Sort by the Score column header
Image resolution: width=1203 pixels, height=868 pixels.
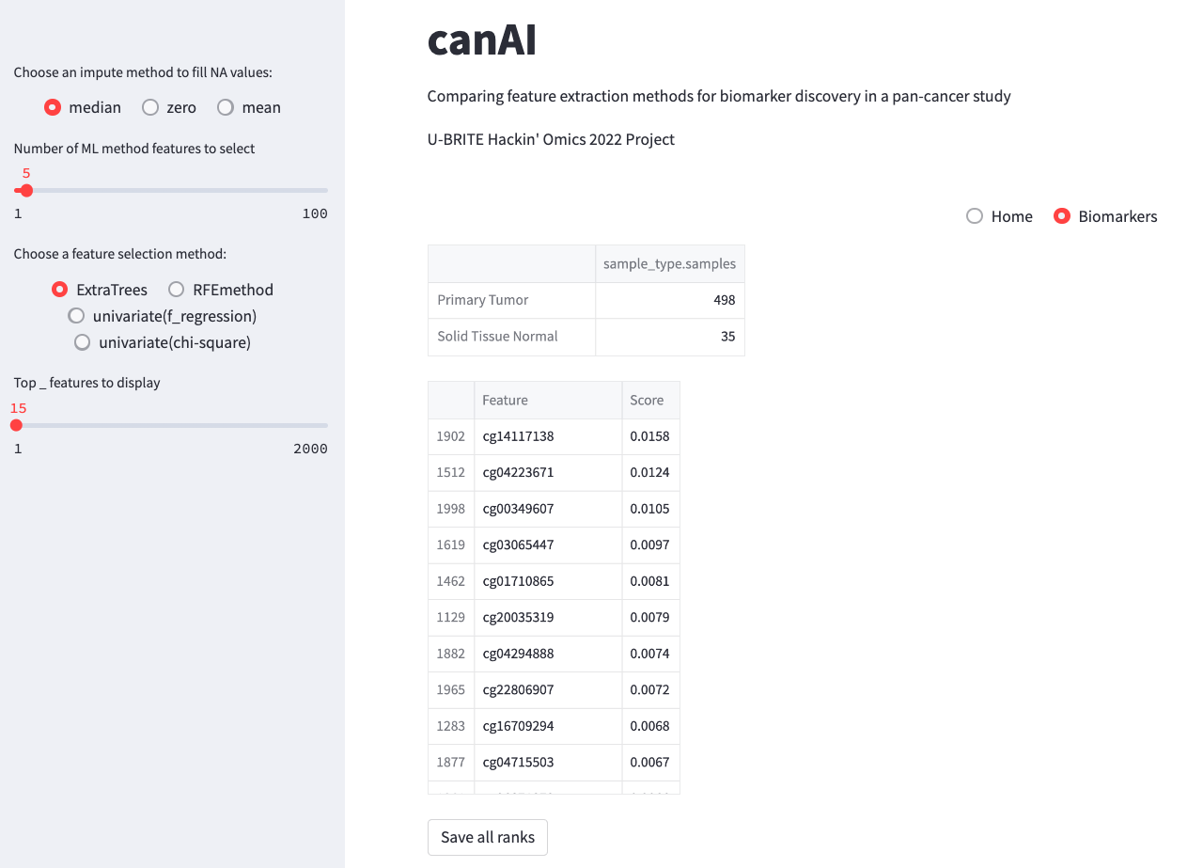tap(650, 400)
